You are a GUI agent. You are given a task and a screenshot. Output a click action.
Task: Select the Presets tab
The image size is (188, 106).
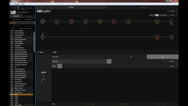point(16,16)
